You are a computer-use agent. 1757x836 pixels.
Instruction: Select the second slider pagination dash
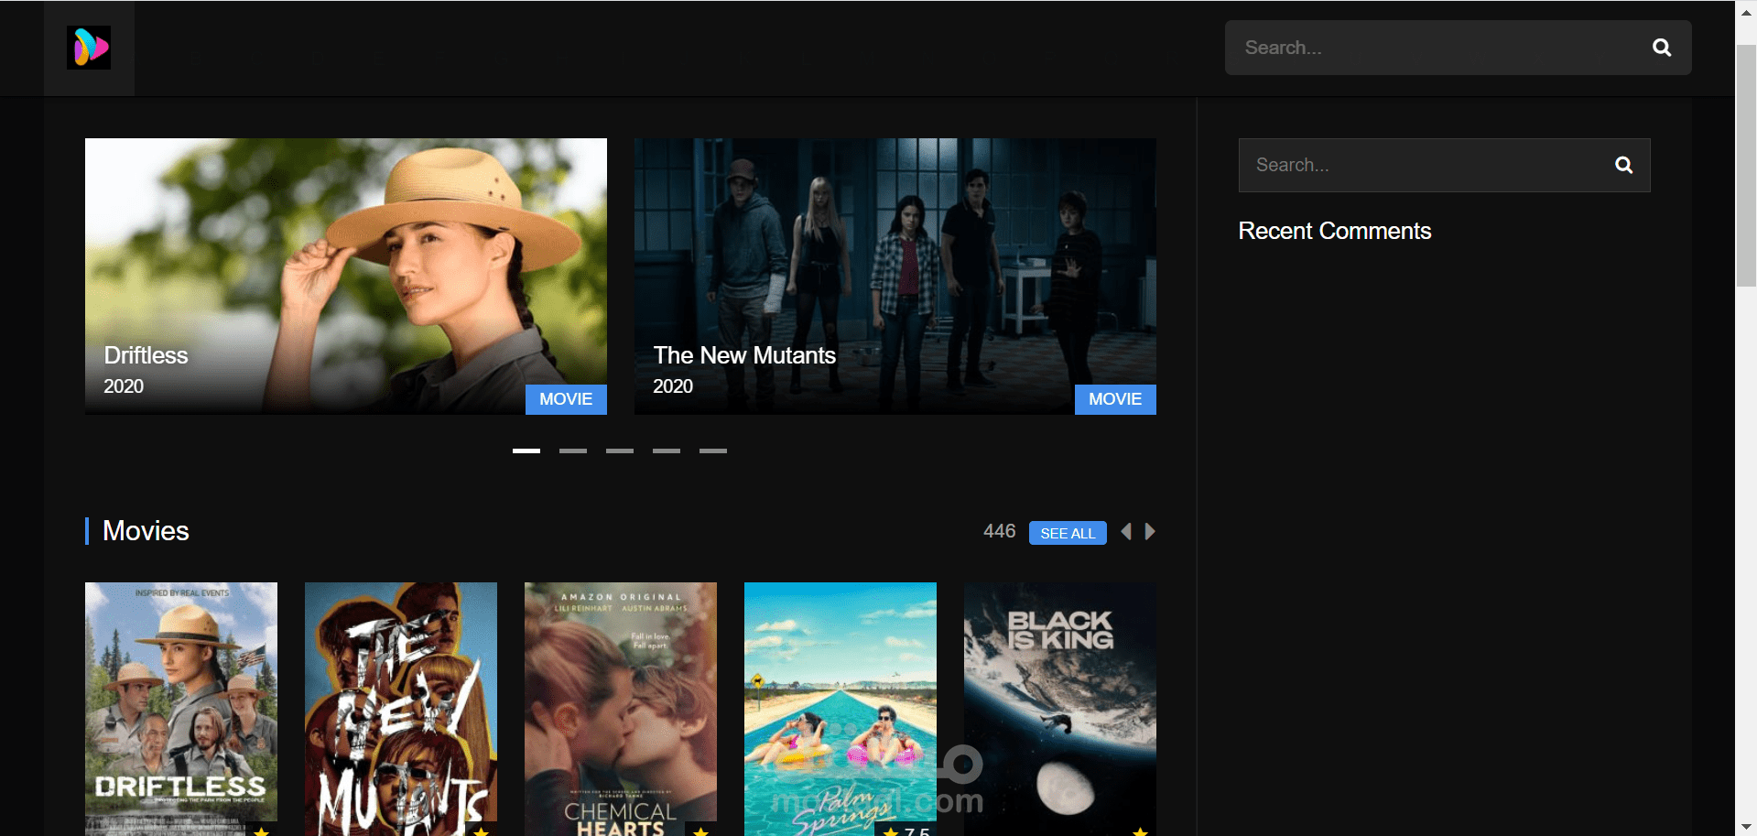(x=573, y=451)
